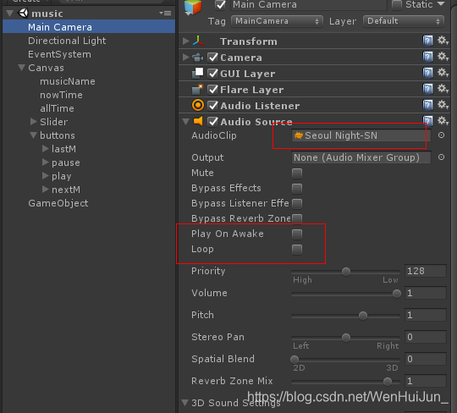This screenshot has height=413, width=457.
Task: Select EventSystem in hierarchy
Action: tap(59, 54)
